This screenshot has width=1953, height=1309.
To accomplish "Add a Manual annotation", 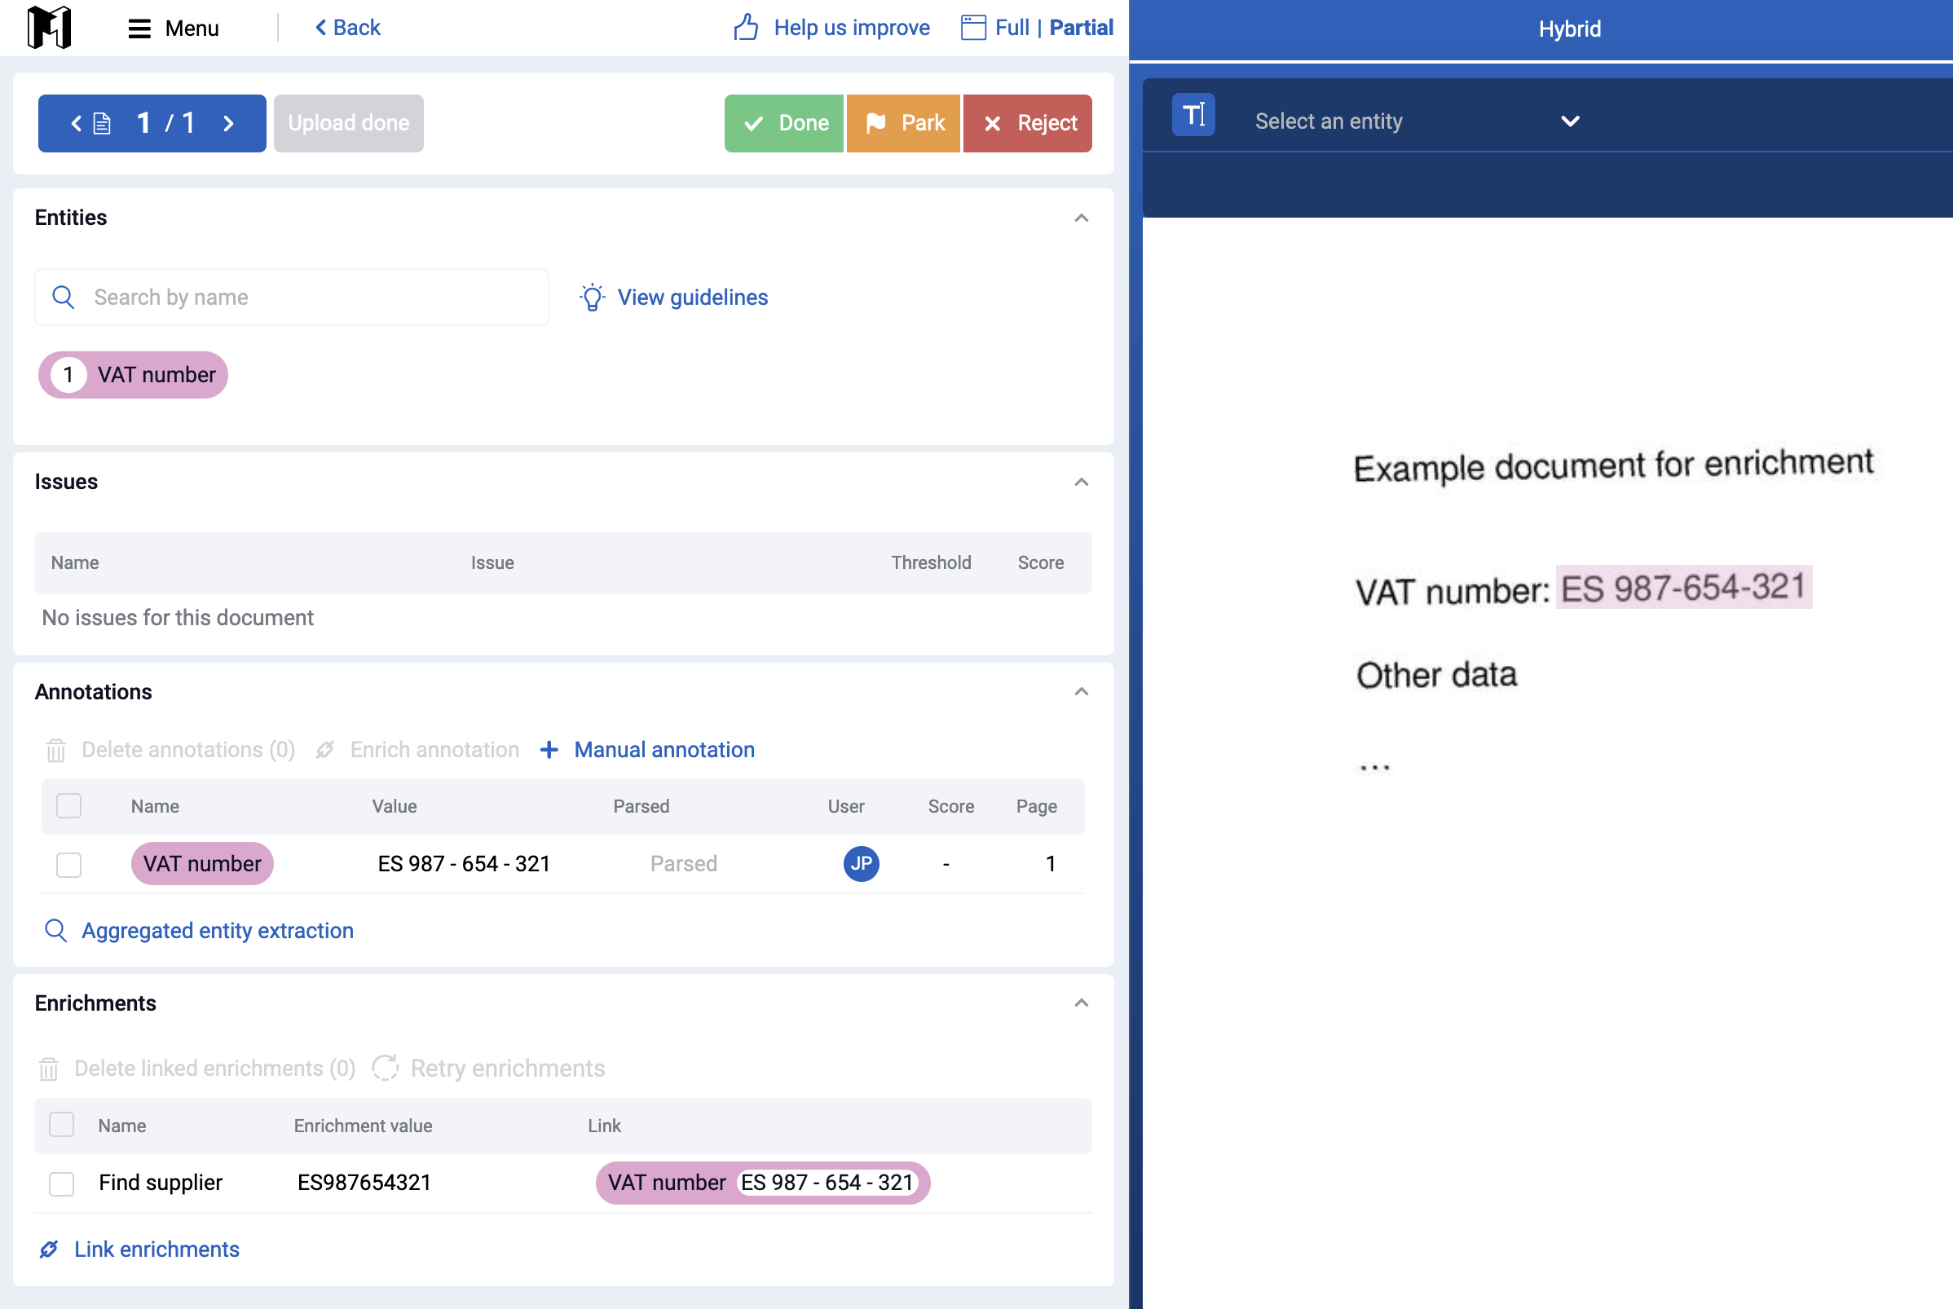I will (x=648, y=750).
